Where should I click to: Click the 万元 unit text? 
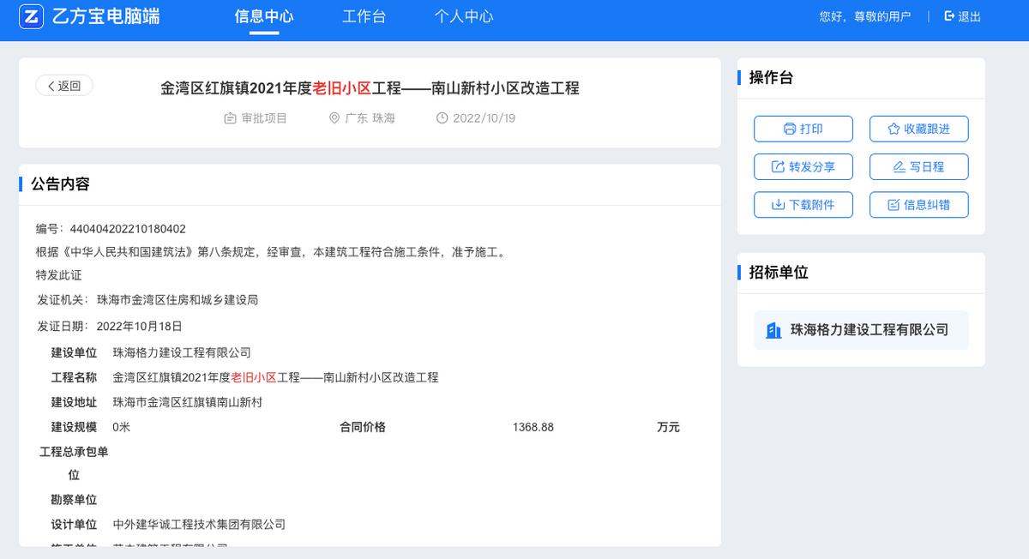(x=668, y=427)
